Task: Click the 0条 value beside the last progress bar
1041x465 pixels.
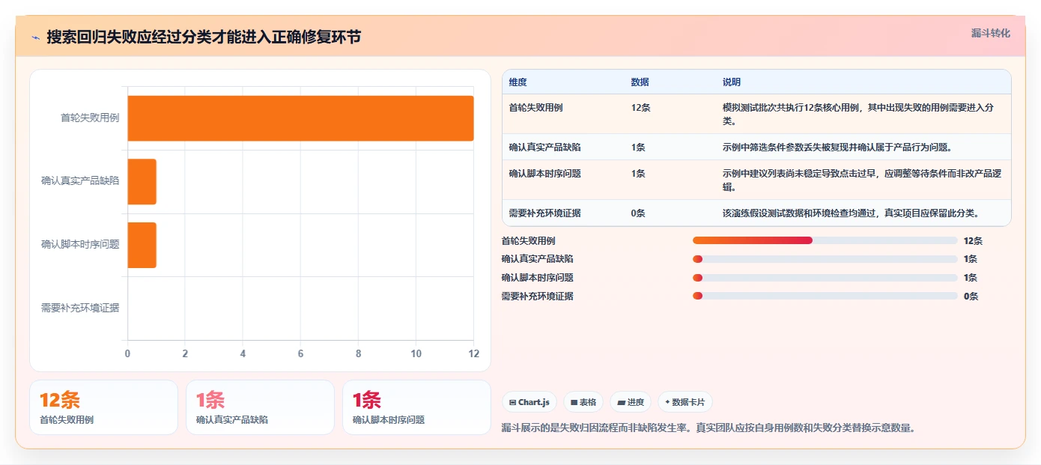Action: [971, 297]
